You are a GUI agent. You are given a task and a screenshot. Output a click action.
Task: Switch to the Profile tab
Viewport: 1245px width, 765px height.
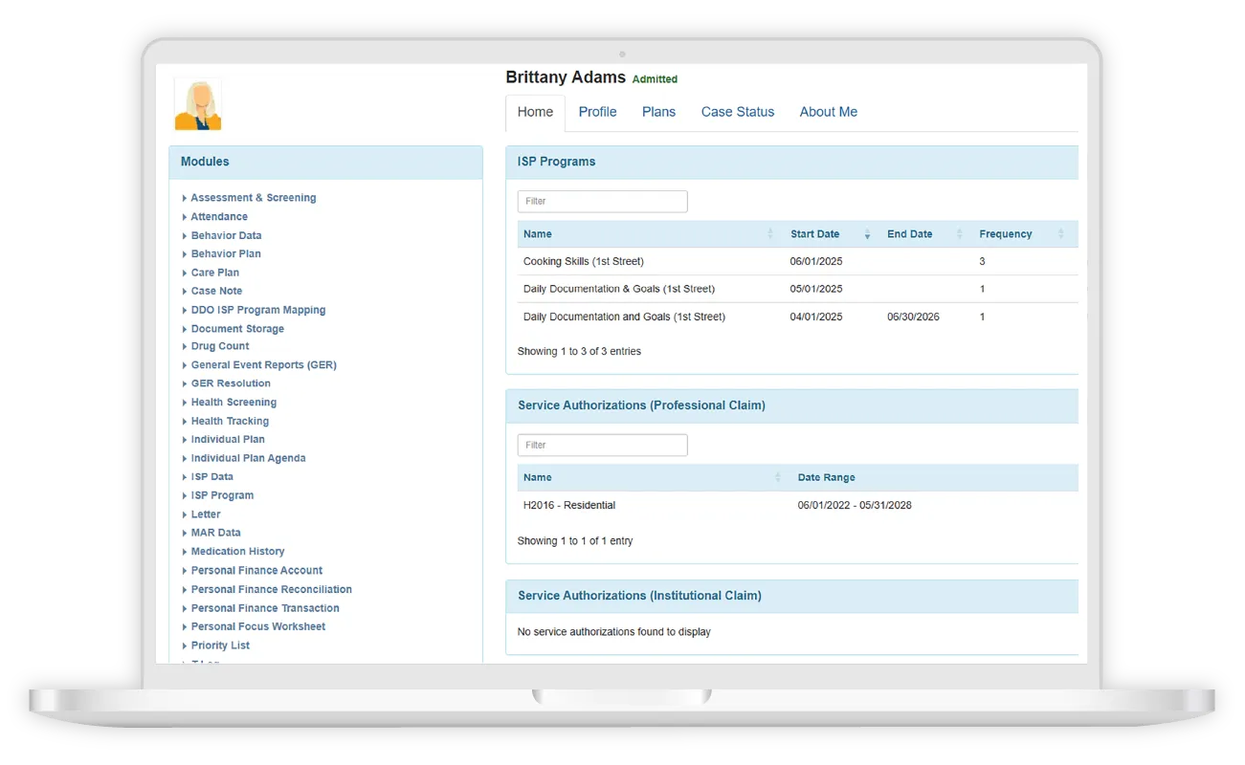coord(597,112)
